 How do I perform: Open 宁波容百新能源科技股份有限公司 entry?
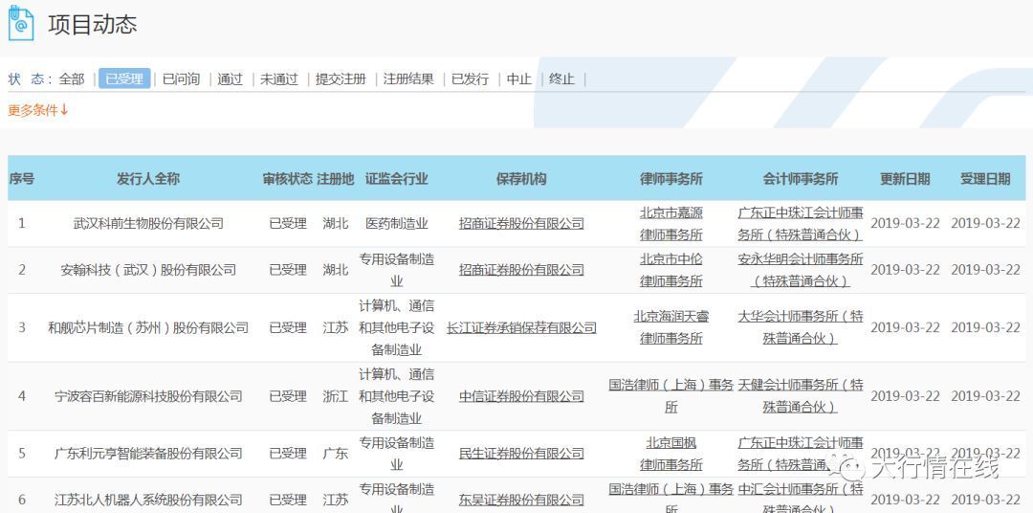click(x=148, y=396)
